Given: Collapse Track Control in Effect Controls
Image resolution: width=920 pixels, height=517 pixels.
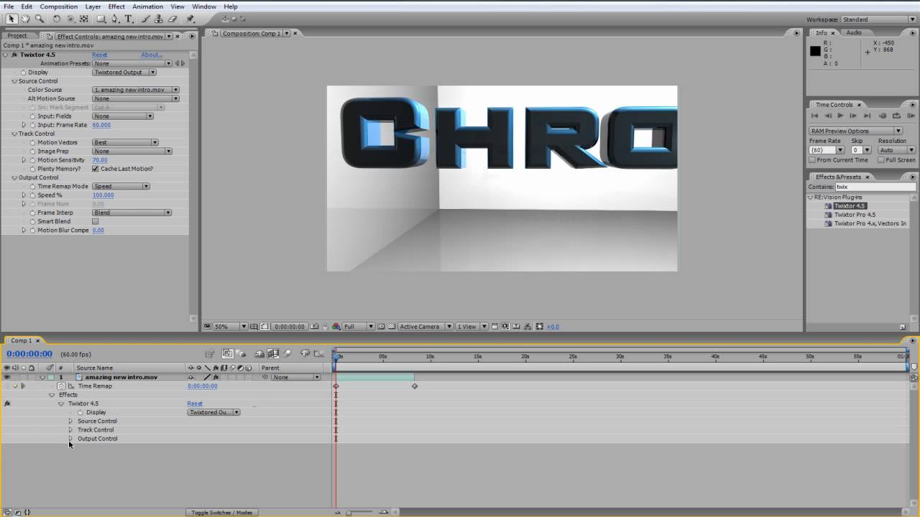Looking at the screenshot, I should tap(14, 134).
